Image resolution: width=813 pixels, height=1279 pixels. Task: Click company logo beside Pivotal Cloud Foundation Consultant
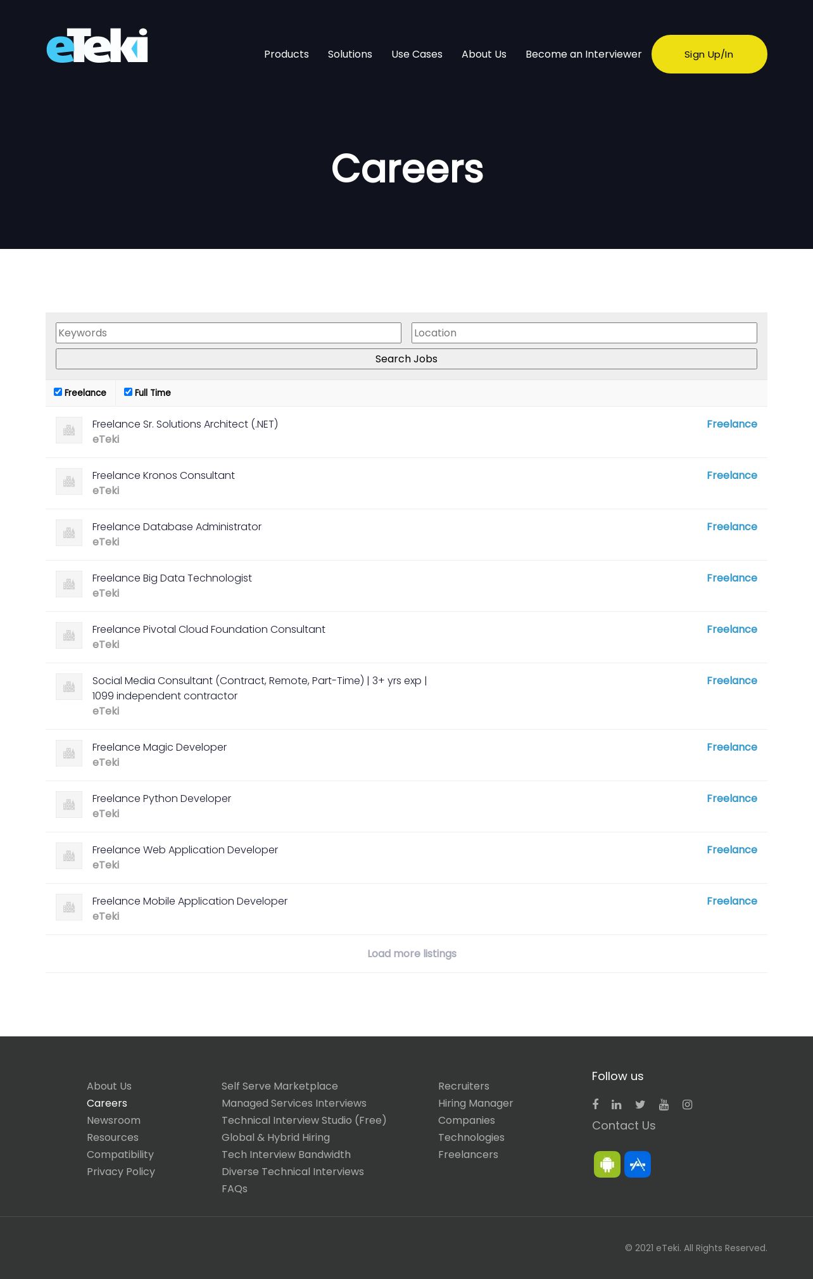69,635
